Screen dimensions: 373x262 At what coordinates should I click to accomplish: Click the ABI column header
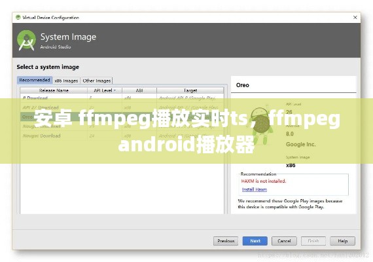point(139,90)
